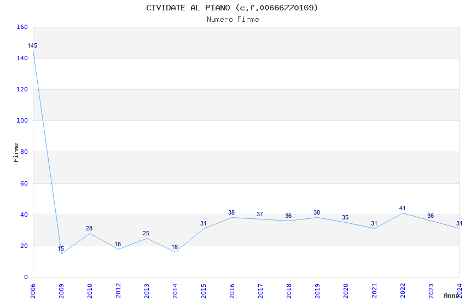Click the chart title CIVIDATE AL PIANO
The width and height of the screenshot is (465, 301).
click(232, 8)
